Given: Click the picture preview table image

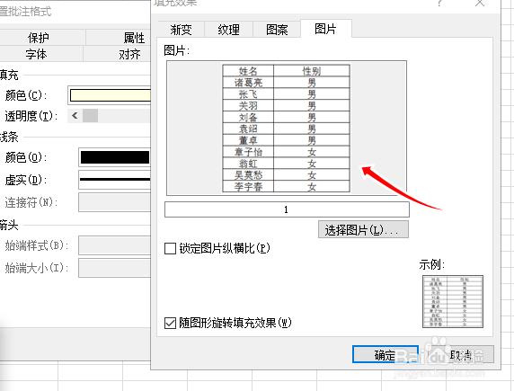Looking at the screenshot, I should point(286,129).
